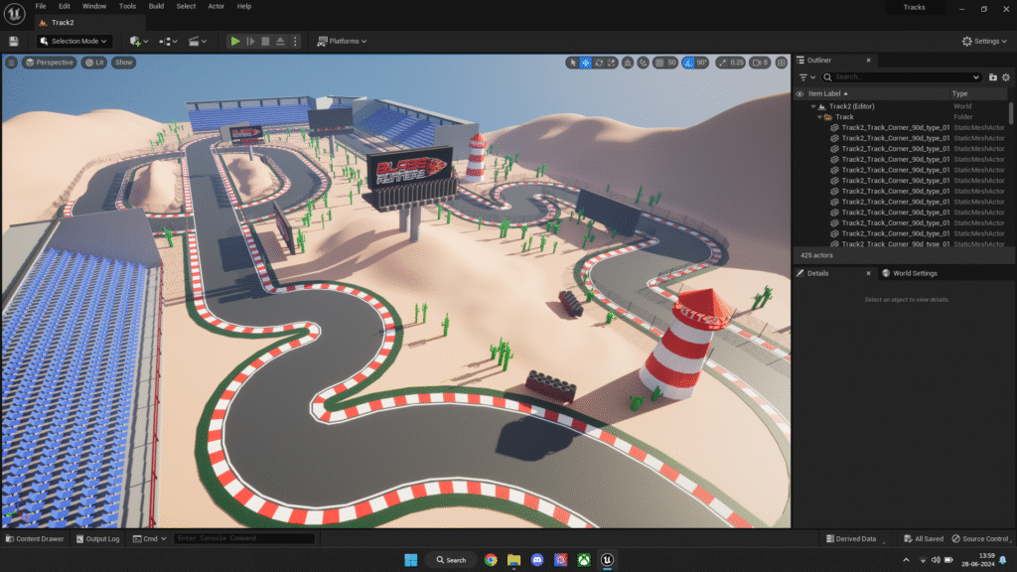Open the Help menu
Screen dimensions: 1017x572
[x=244, y=6]
